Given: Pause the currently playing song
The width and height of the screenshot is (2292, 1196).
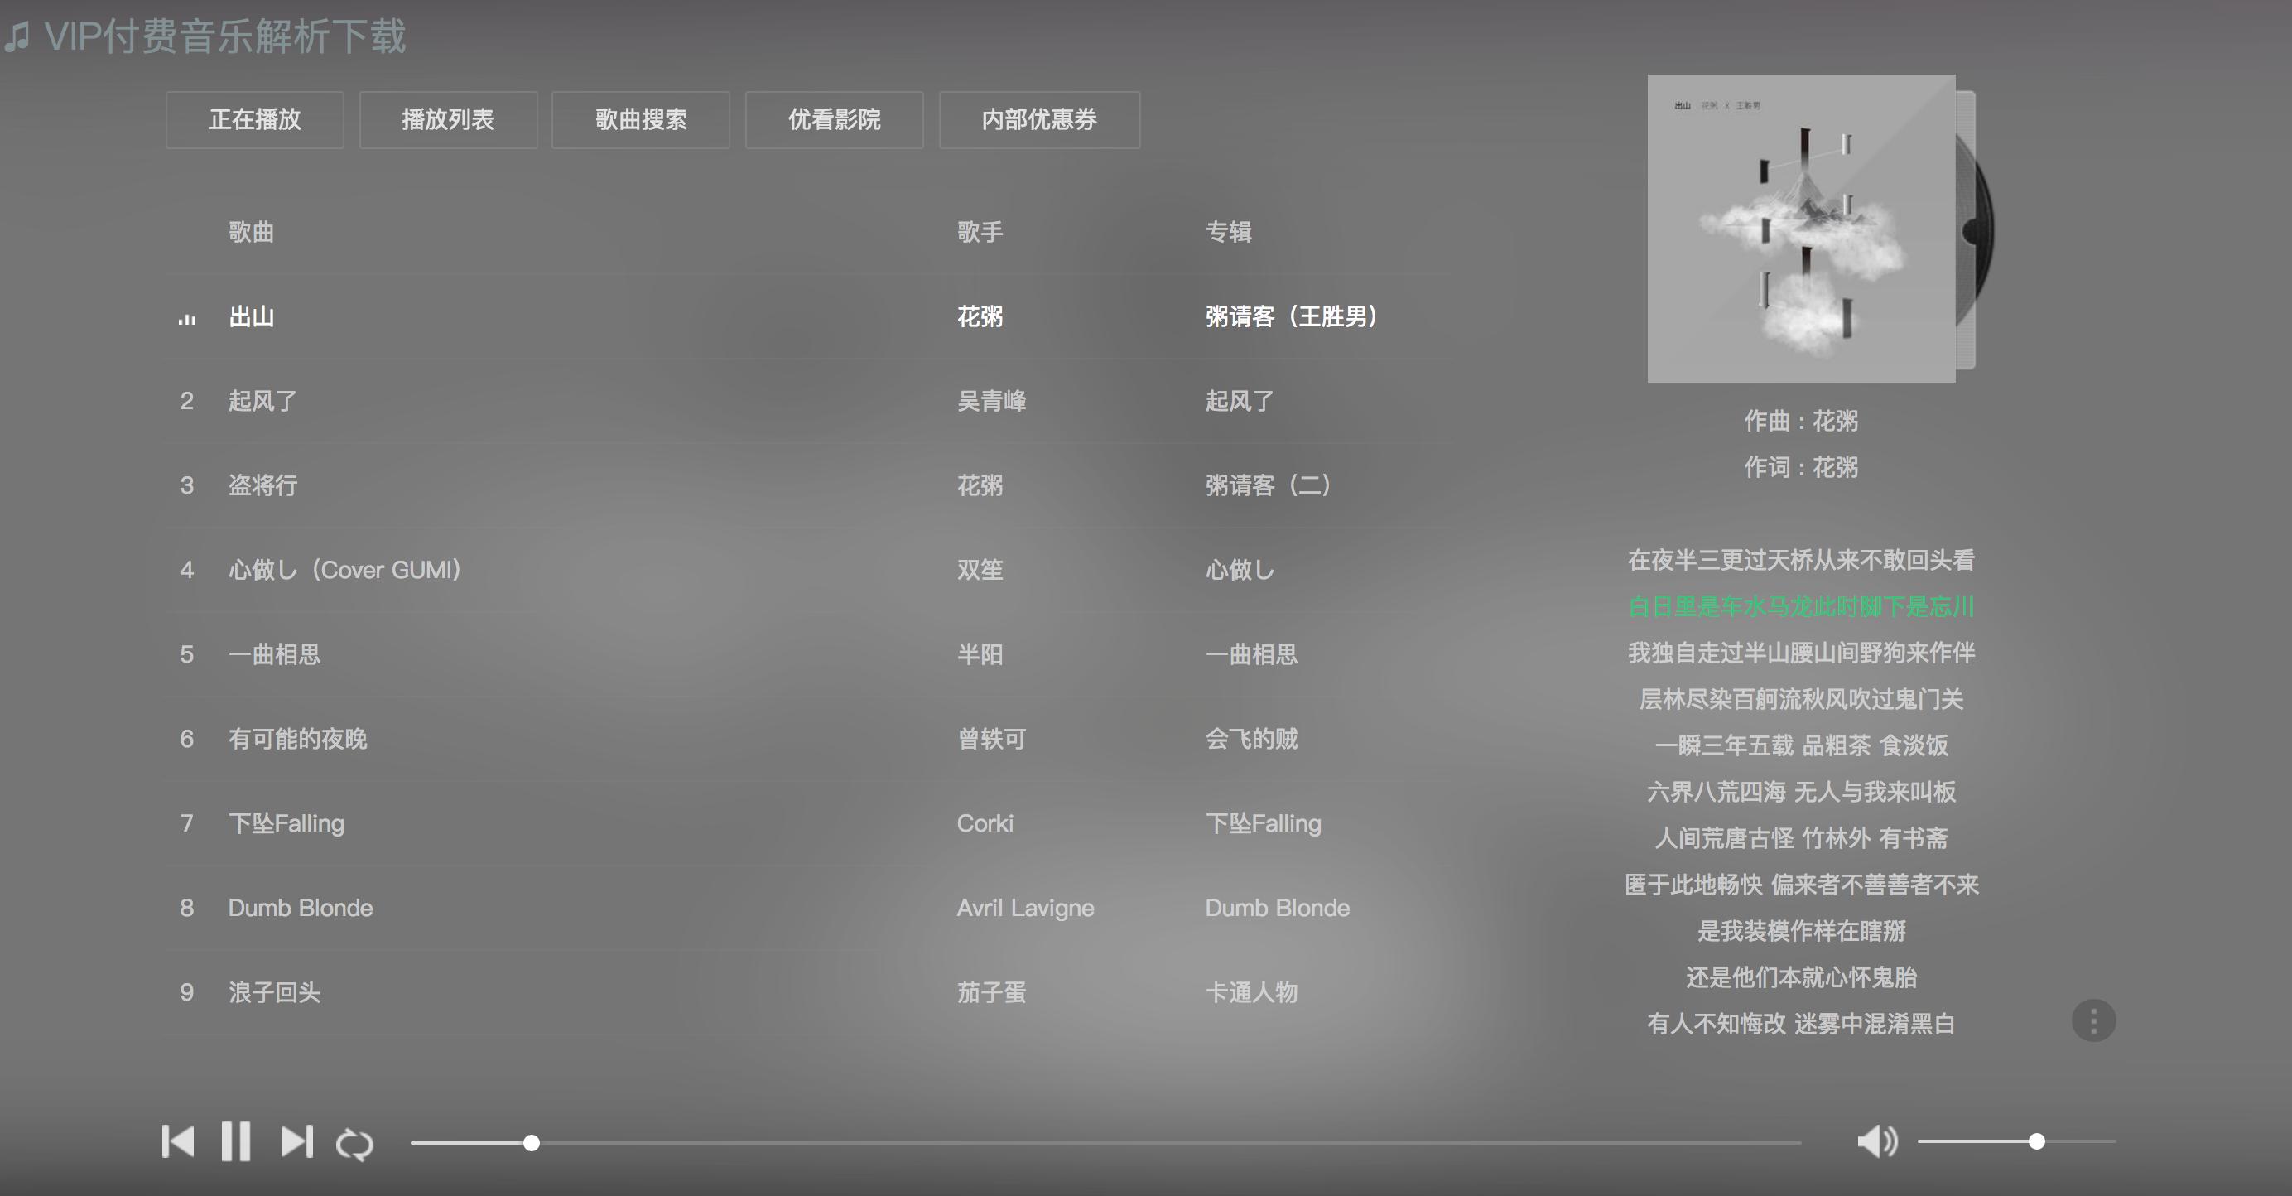Looking at the screenshot, I should 236,1141.
